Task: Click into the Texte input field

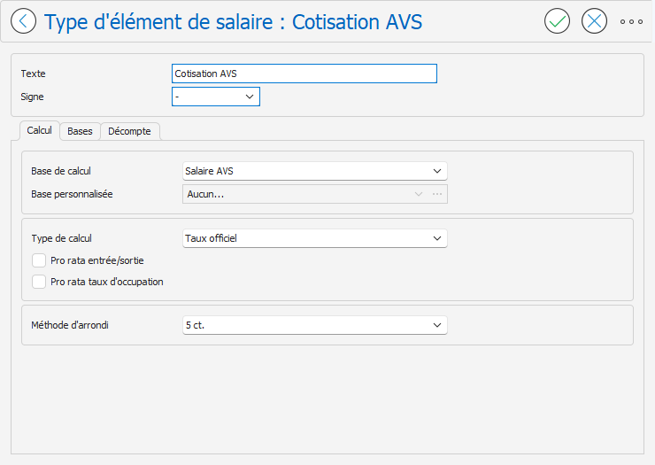Action: coord(304,74)
